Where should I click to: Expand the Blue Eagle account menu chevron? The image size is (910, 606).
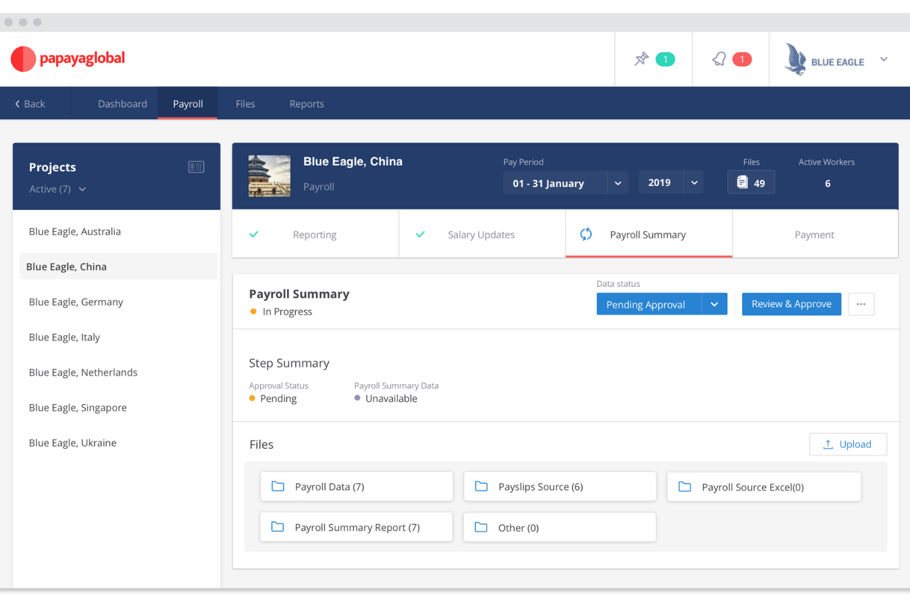click(884, 60)
